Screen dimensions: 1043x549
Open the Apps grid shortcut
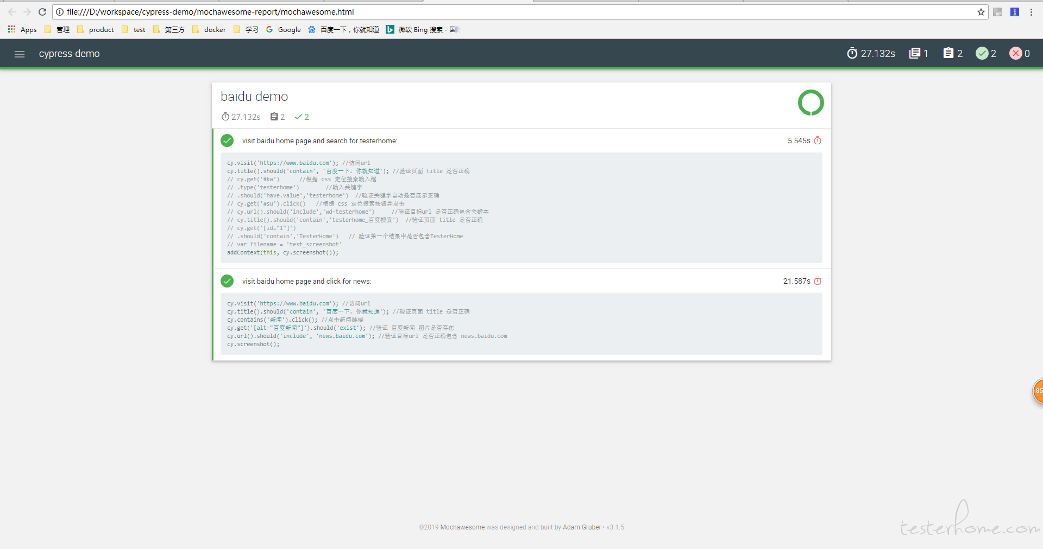point(22,29)
